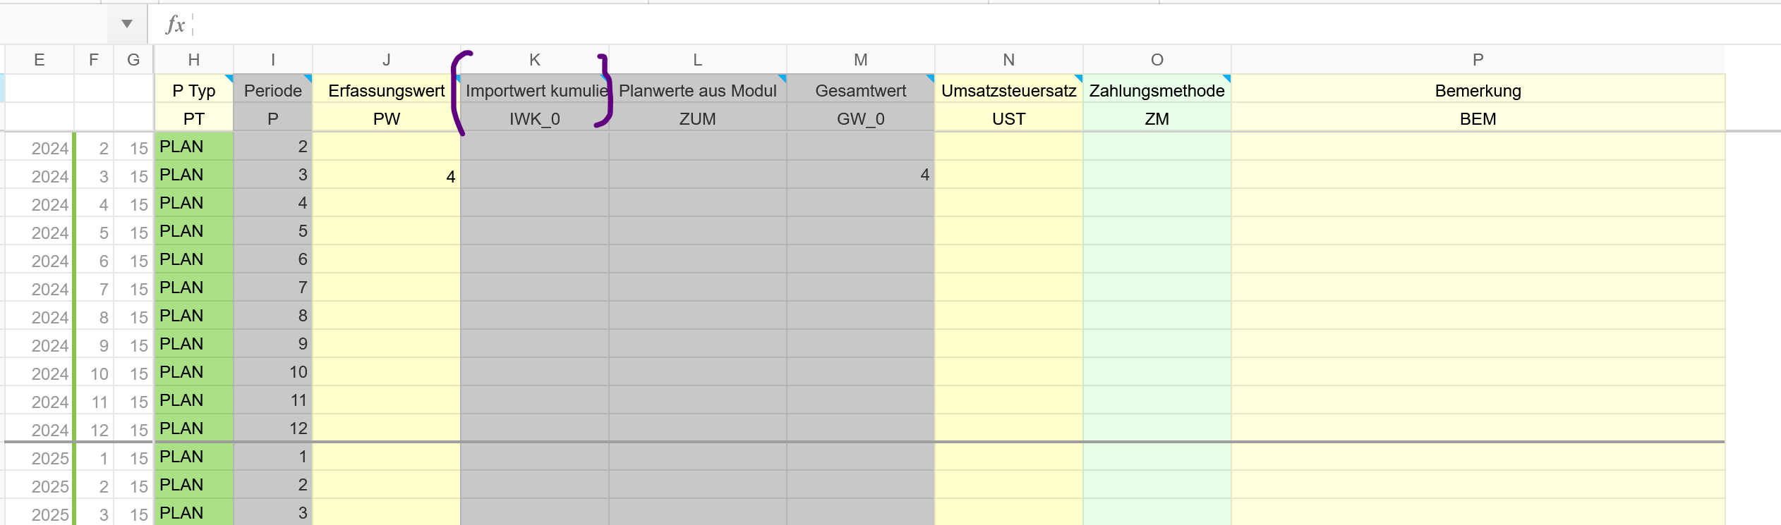Click the Periode header cell
The image size is (1781, 525).
tap(272, 90)
